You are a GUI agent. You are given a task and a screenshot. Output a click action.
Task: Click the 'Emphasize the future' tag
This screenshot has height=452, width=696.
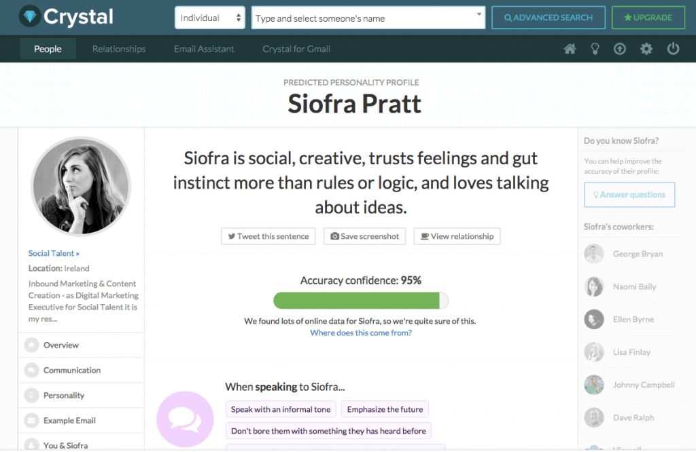[x=385, y=409]
